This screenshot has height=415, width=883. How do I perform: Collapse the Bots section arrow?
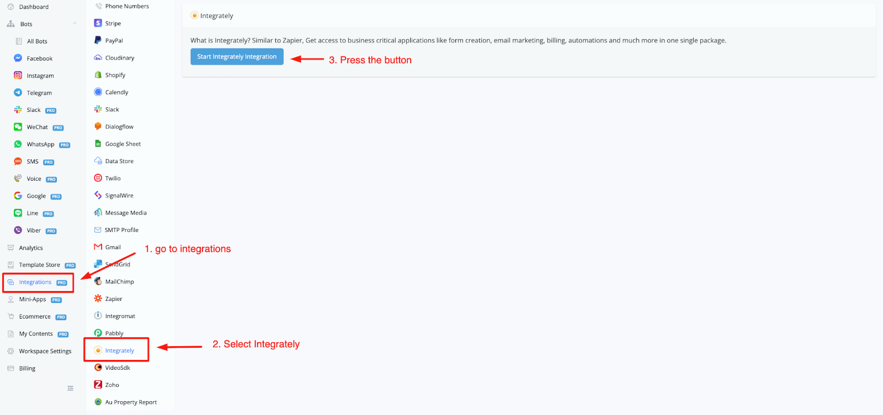[x=75, y=23]
